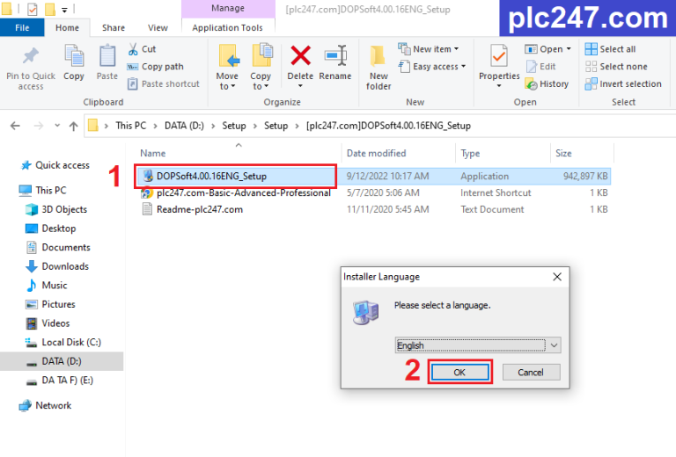Go back with the Back arrow

coord(15,126)
